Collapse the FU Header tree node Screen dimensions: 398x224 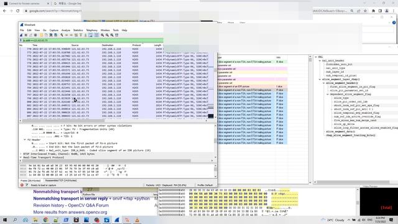coord(25,139)
